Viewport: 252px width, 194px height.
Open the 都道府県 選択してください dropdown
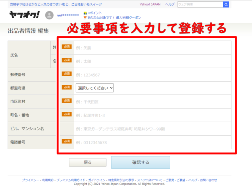(x=95, y=88)
